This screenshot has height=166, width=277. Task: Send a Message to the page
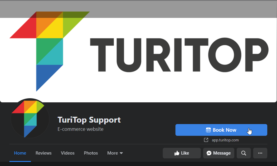click(219, 153)
